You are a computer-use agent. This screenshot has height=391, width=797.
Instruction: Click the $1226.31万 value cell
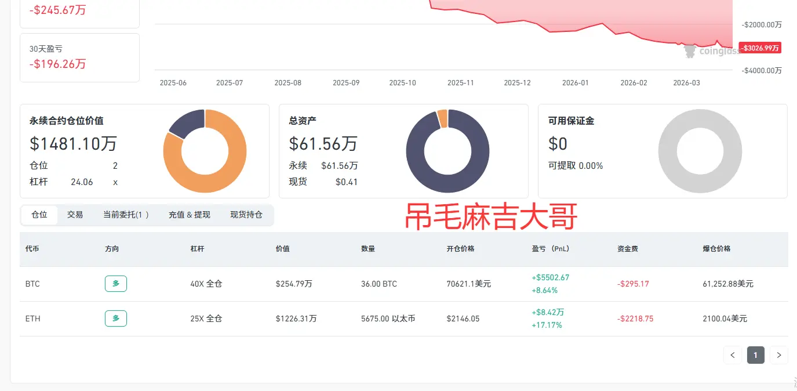(296, 319)
